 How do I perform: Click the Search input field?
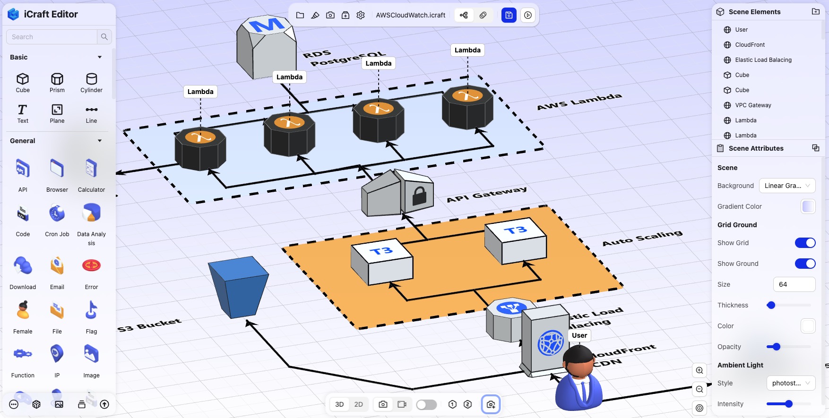52,37
